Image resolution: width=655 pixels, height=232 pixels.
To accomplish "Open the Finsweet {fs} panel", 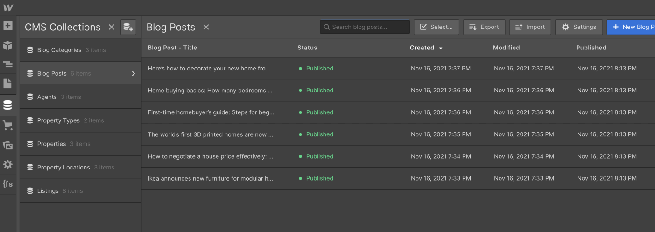I will (x=8, y=184).
